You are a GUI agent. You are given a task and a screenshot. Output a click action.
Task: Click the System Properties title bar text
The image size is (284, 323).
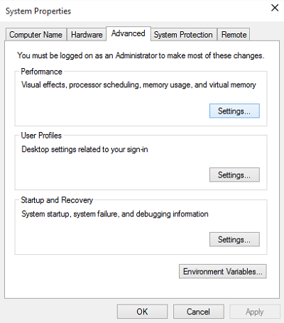(x=38, y=11)
